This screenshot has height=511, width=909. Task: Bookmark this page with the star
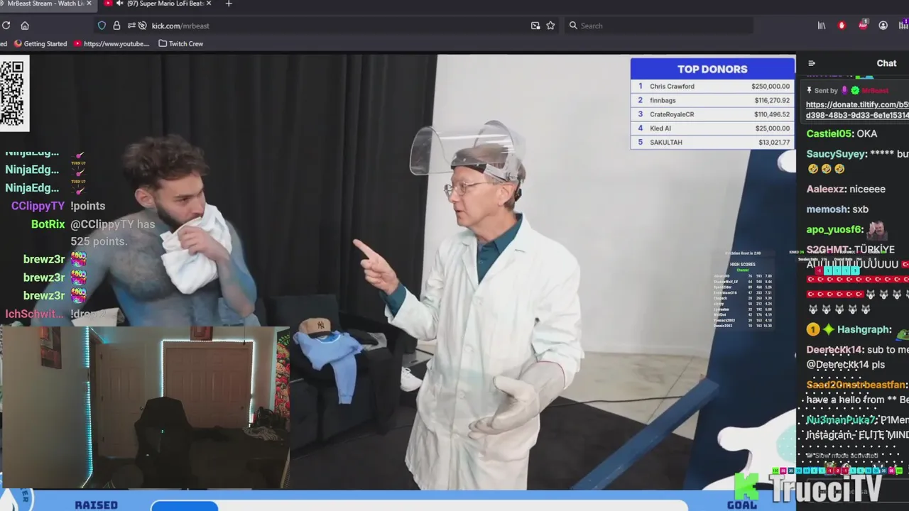tap(550, 26)
